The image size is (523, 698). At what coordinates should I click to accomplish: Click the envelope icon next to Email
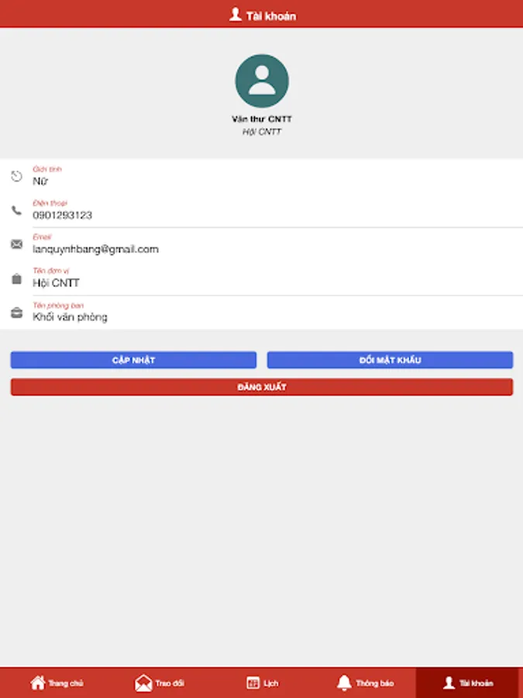[16, 244]
